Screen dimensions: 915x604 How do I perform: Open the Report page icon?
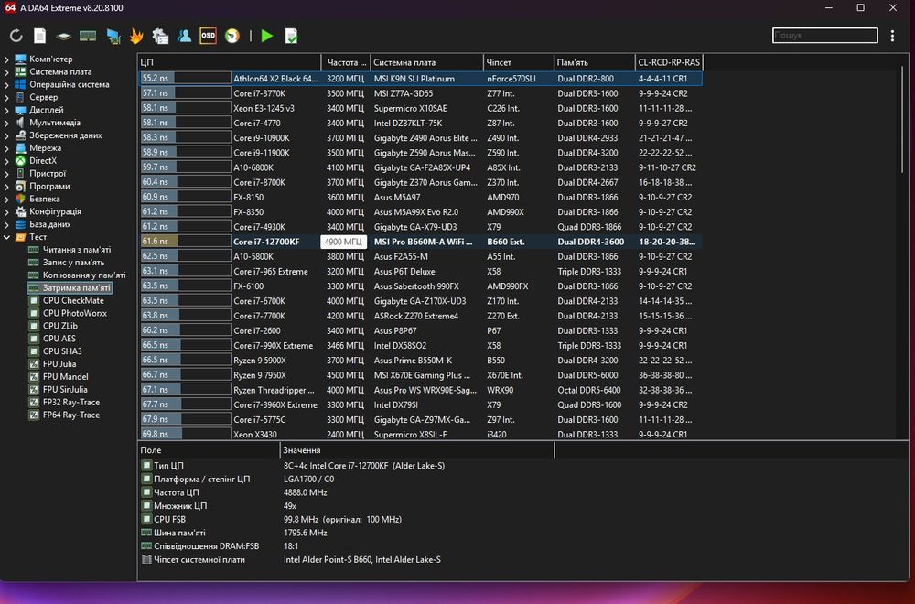(39, 37)
